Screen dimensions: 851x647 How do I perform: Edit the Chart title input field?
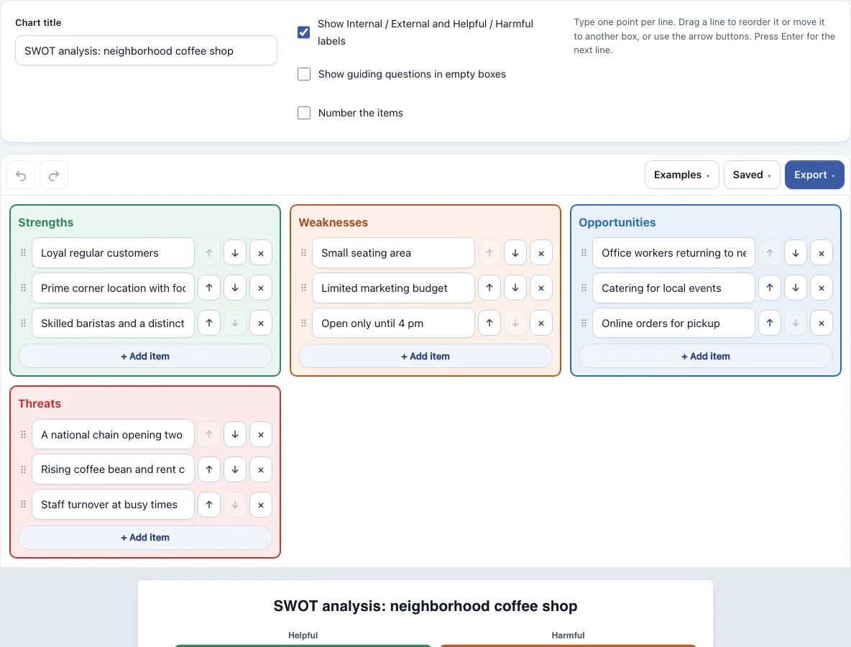(x=146, y=51)
